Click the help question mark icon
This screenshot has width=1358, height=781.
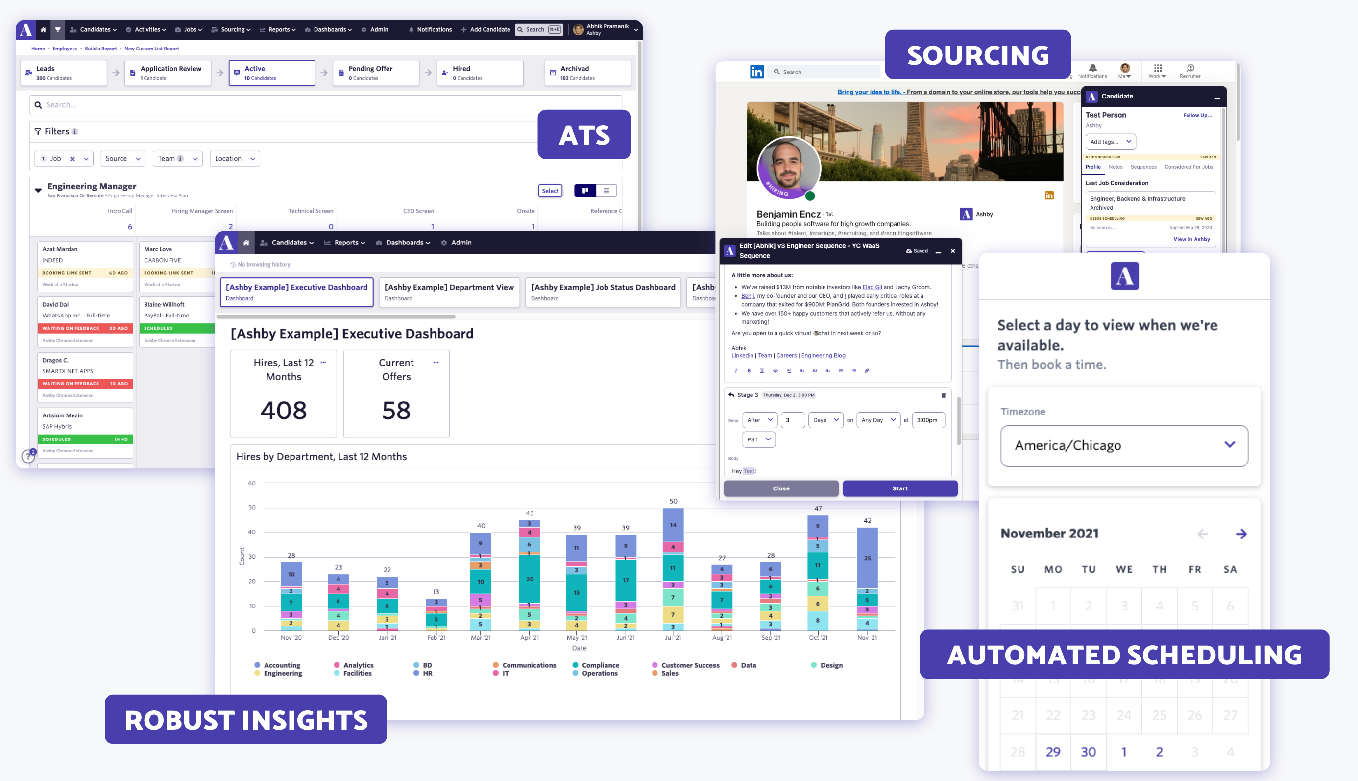click(x=28, y=457)
